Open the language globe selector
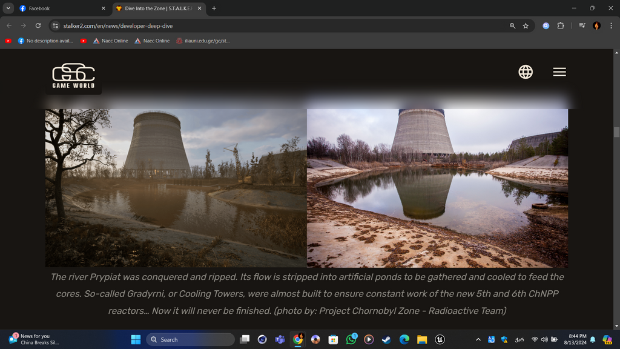The width and height of the screenshot is (620, 349). [x=526, y=72]
